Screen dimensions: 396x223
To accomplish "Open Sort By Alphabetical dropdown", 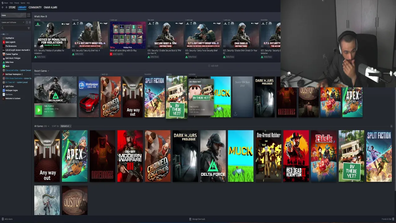I will tap(66, 126).
